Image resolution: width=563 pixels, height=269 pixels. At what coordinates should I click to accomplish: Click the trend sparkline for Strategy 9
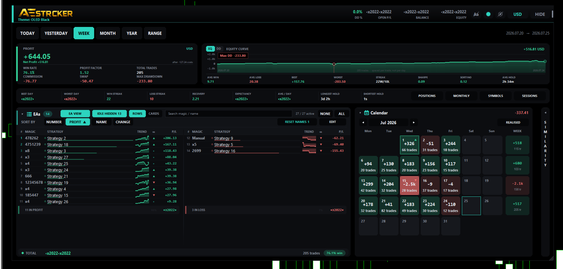point(309,138)
